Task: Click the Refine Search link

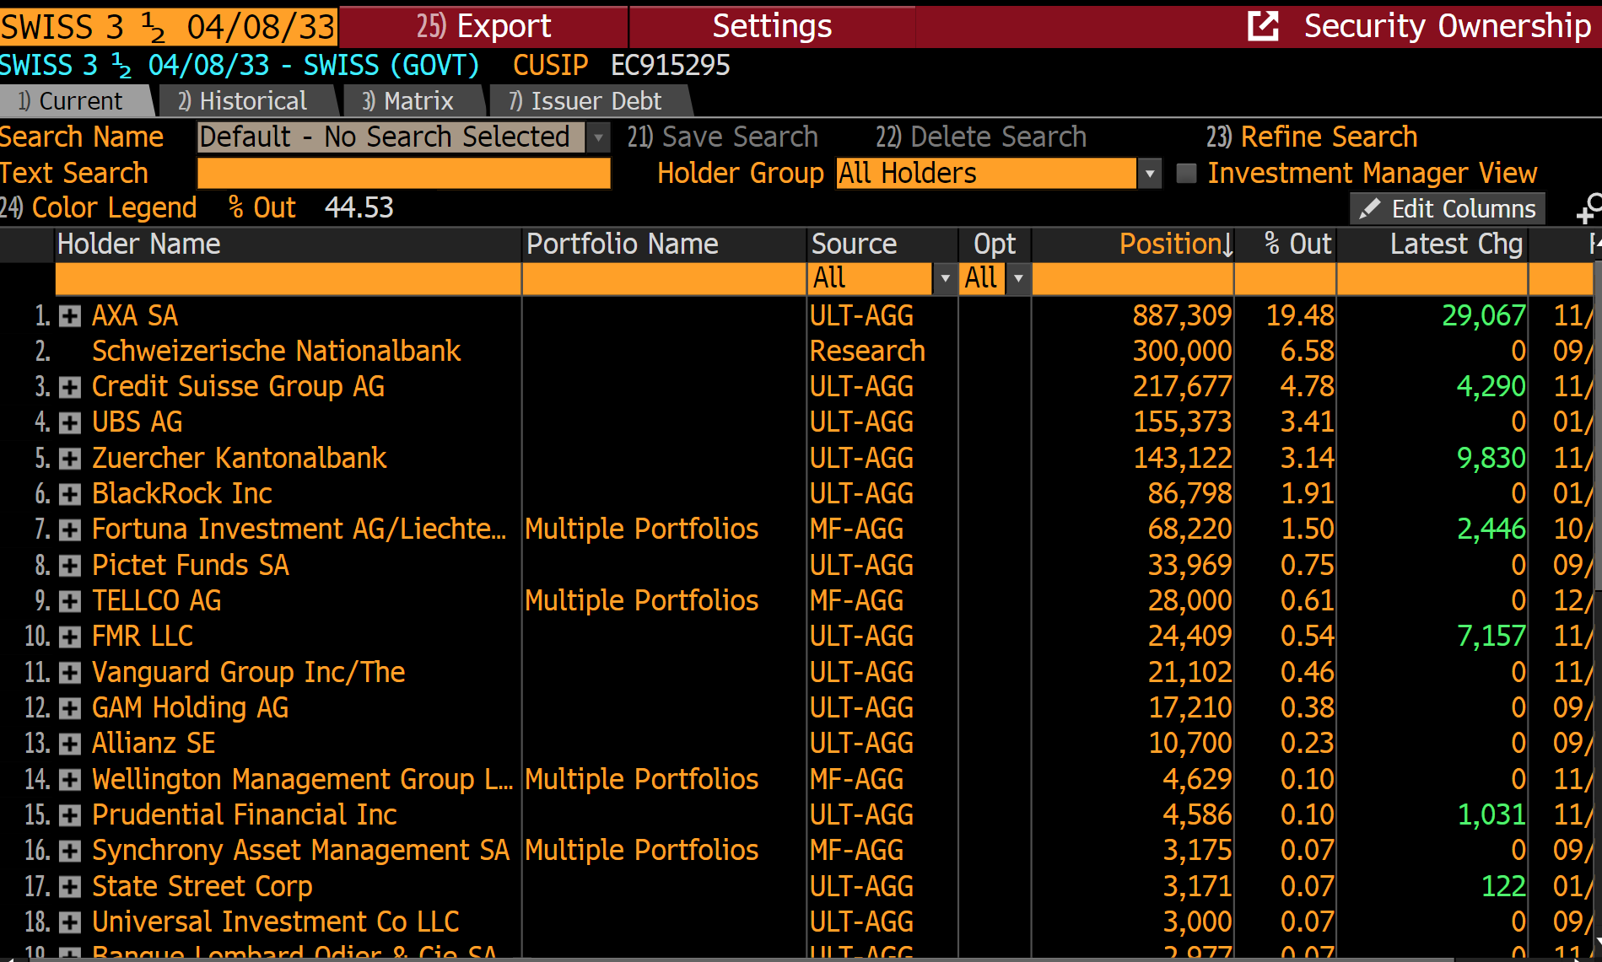Action: pyautogui.click(x=1312, y=137)
